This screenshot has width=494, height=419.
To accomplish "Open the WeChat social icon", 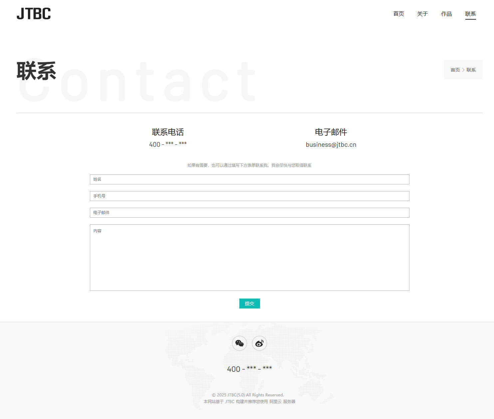I will click(x=239, y=343).
